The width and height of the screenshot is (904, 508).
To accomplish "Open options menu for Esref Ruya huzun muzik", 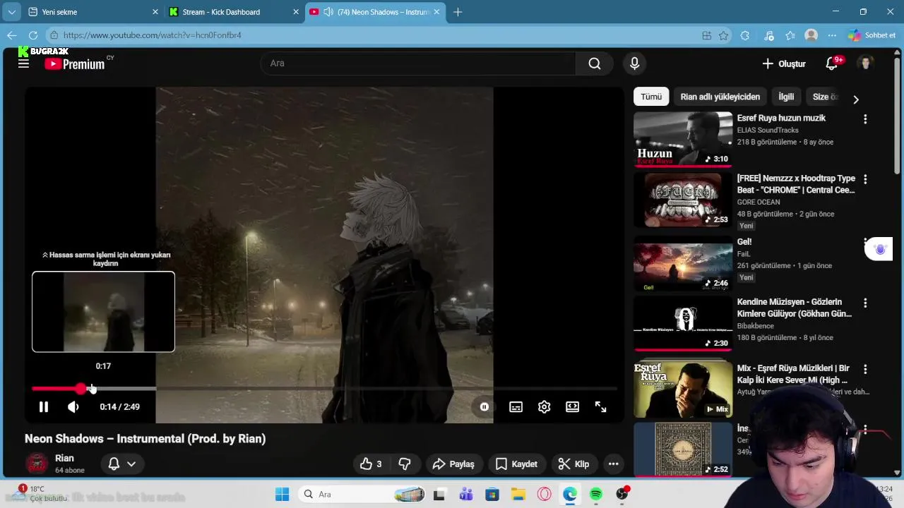I will pos(865,119).
